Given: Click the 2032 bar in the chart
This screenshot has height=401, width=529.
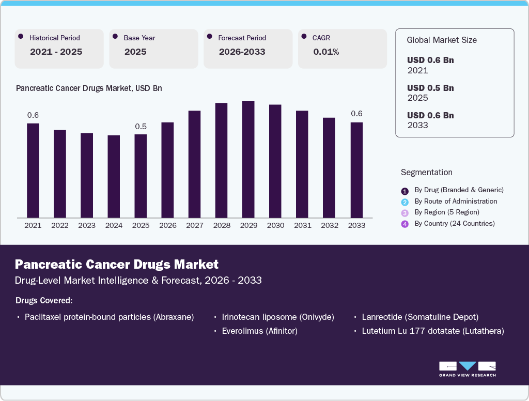Looking at the screenshot, I should coord(329,168).
